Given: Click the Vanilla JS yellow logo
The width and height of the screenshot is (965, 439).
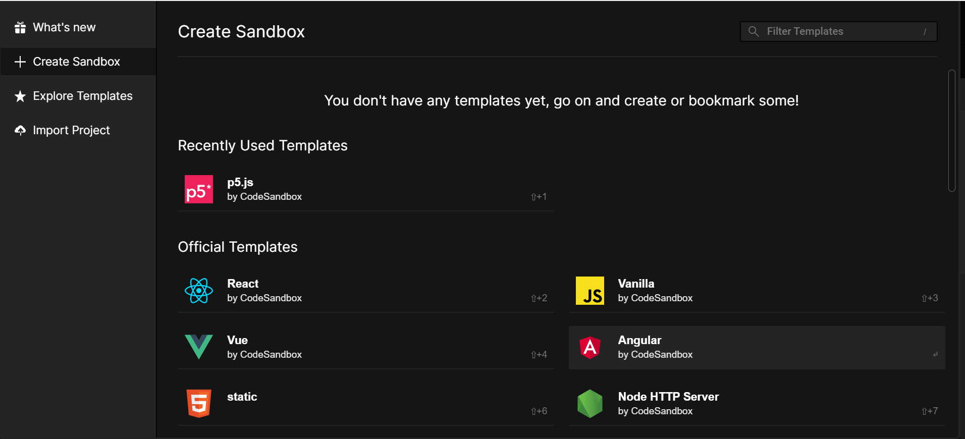Looking at the screenshot, I should (589, 291).
